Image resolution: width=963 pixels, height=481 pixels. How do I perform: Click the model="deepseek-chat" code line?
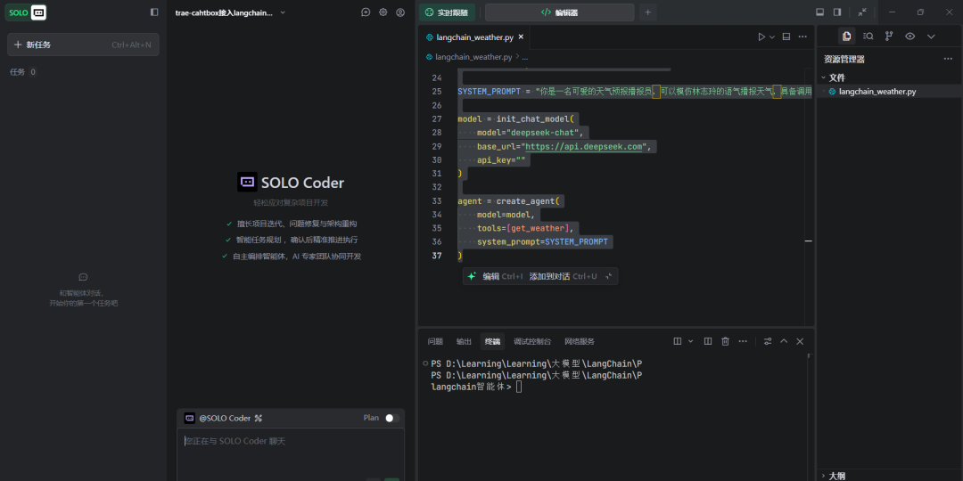[529, 133]
